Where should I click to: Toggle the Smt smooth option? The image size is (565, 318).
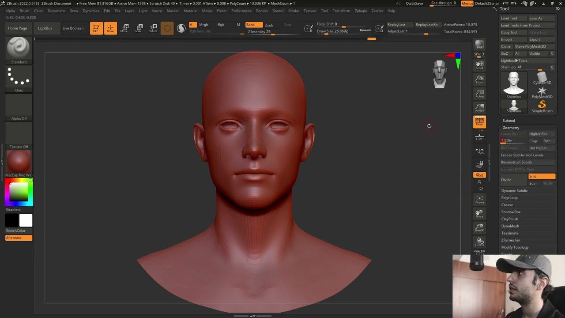(542, 176)
